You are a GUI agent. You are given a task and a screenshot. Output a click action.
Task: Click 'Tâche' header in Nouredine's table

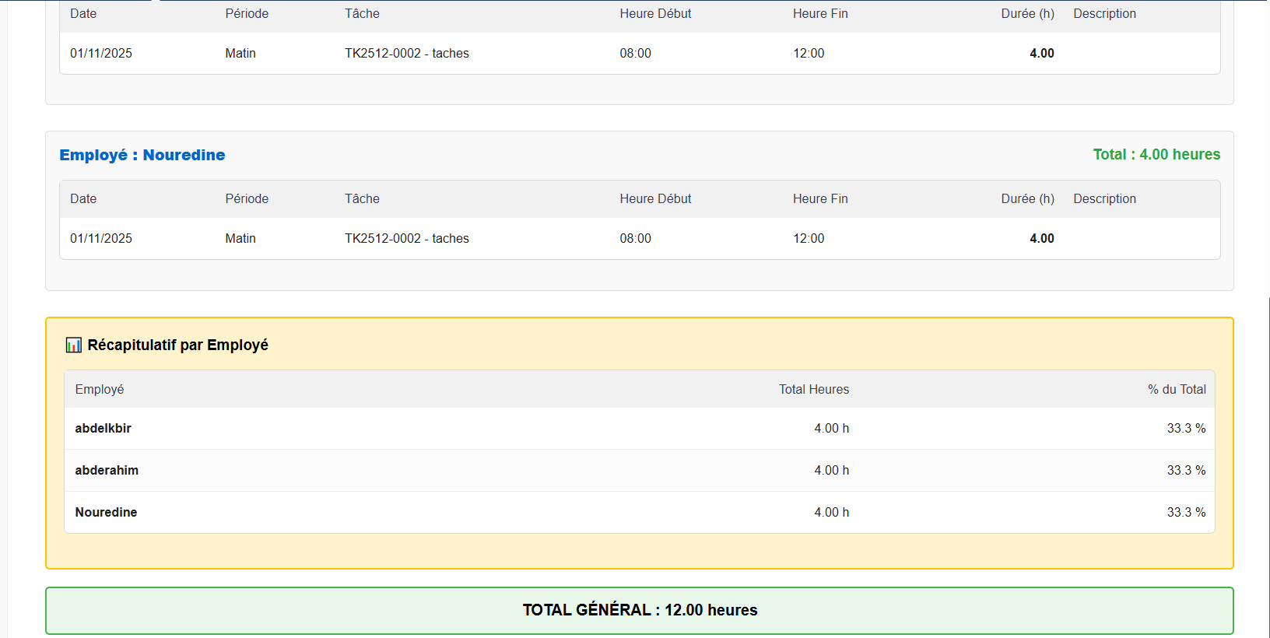[x=362, y=198]
